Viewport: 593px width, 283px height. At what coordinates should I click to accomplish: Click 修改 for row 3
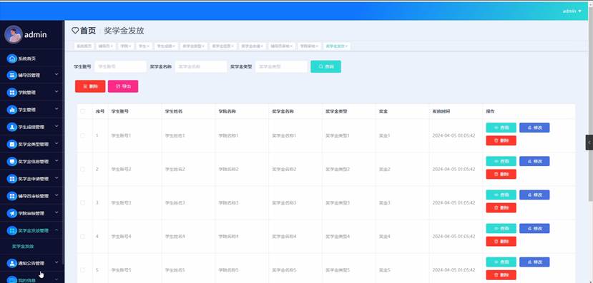pos(534,195)
